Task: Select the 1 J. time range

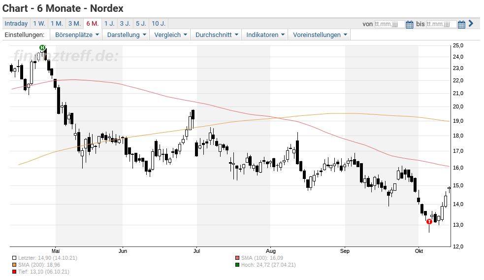Action: (x=109, y=24)
